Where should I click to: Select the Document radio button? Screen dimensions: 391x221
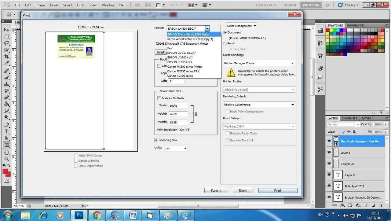click(225, 32)
